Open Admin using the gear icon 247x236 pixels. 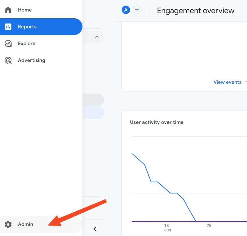click(8, 224)
